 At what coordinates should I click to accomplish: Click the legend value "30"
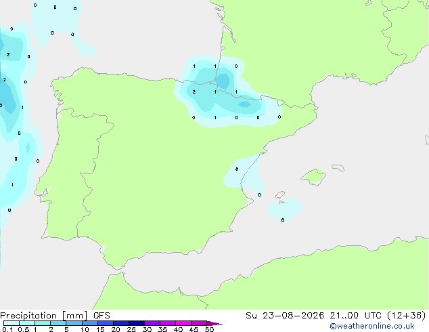pos(147,329)
